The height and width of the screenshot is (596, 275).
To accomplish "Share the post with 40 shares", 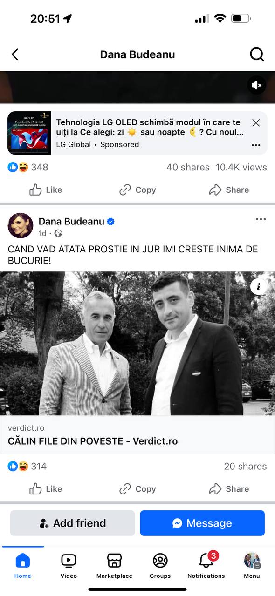I will point(229,190).
